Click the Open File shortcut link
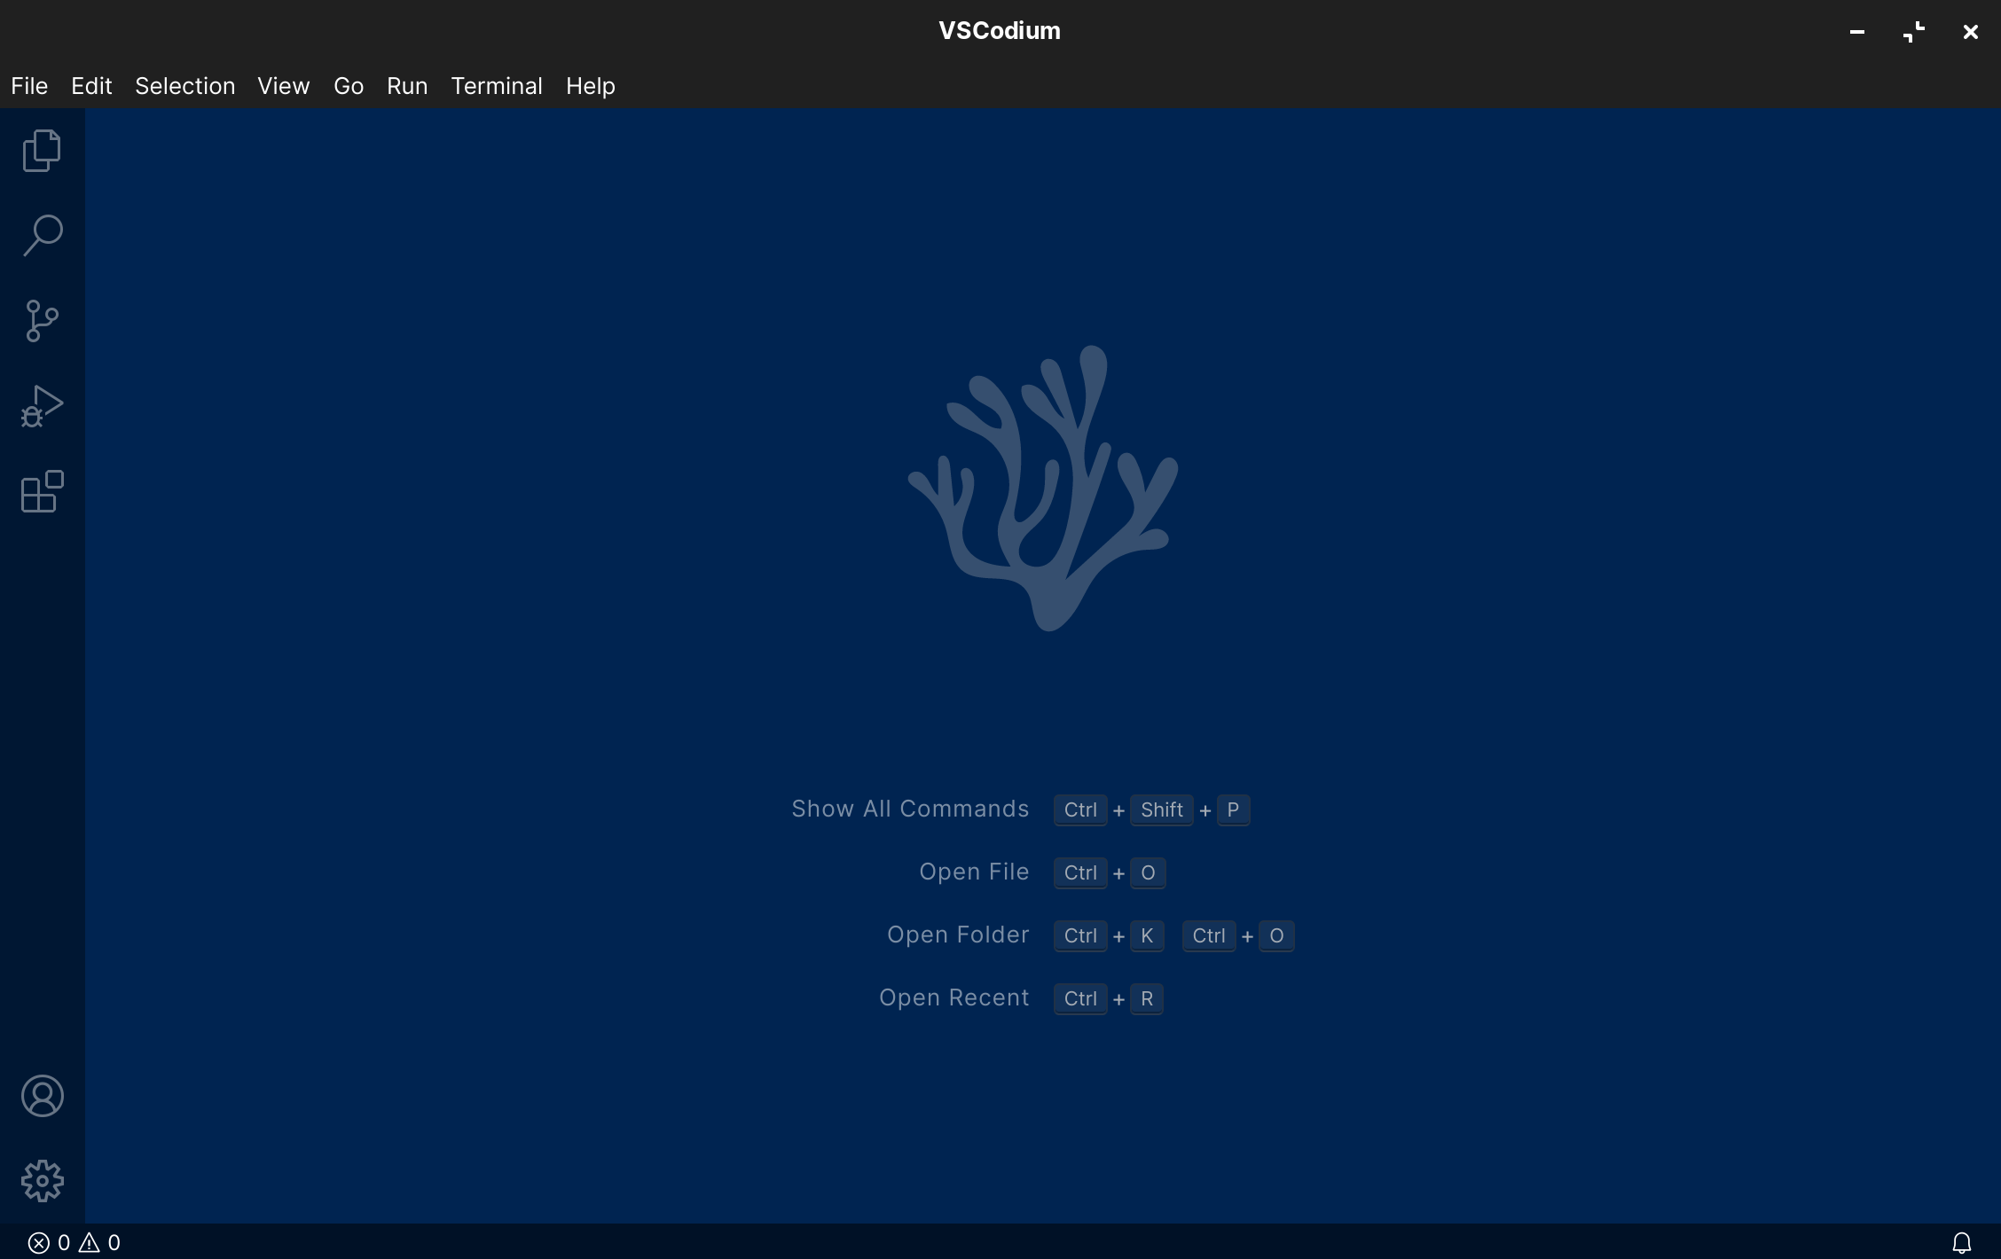Image resolution: width=2001 pixels, height=1259 pixels. [x=975, y=872]
